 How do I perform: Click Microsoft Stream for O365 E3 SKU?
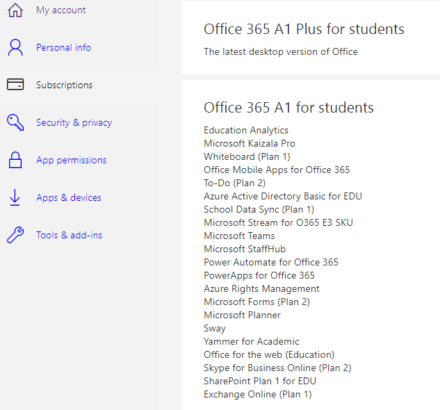click(x=278, y=222)
